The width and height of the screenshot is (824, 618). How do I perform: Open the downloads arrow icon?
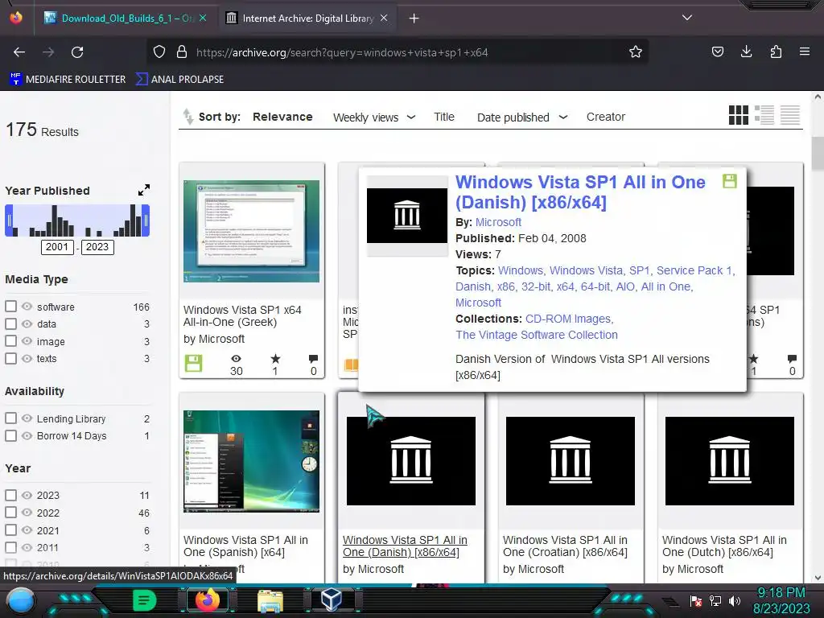point(746,51)
